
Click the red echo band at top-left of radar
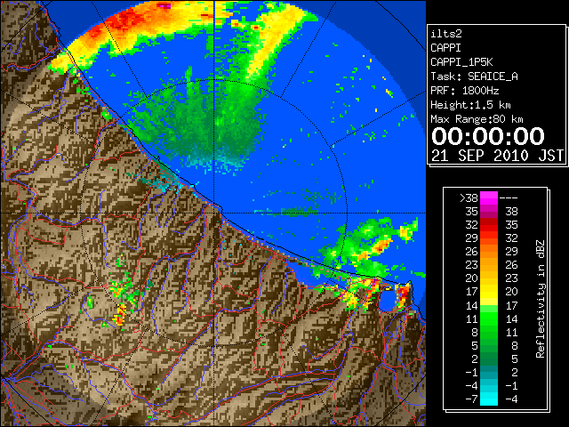[x=125, y=21]
